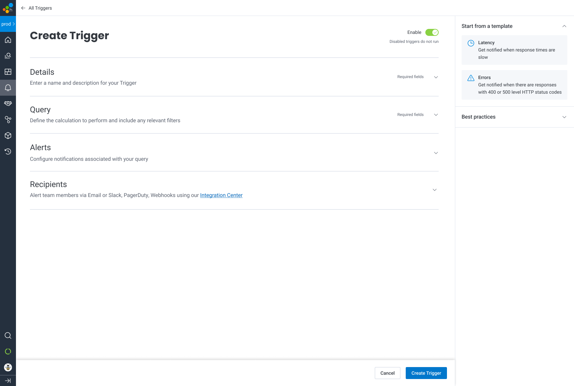Open the Boards grid icon

pyautogui.click(x=8, y=72)
